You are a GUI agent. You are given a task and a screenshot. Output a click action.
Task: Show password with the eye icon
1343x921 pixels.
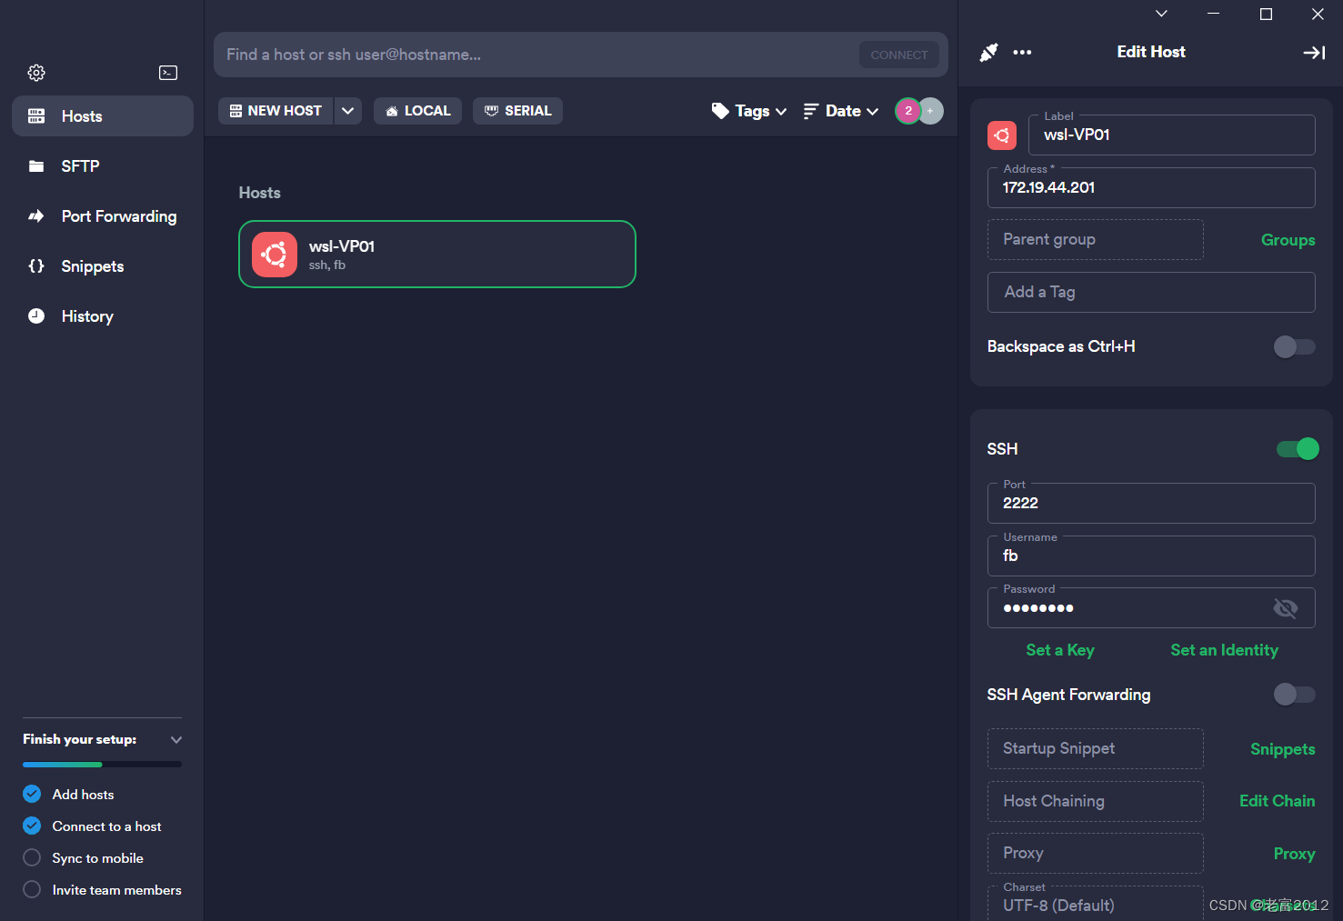1286,608
